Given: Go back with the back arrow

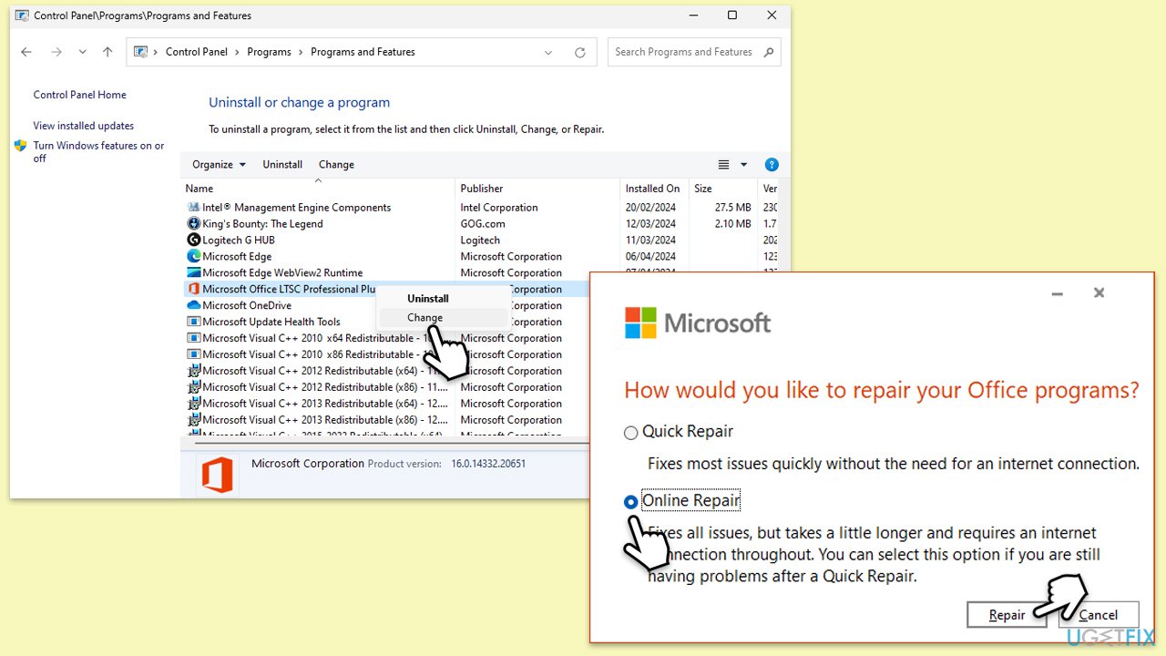Looking at the screenshot, I should pos(26,52).
